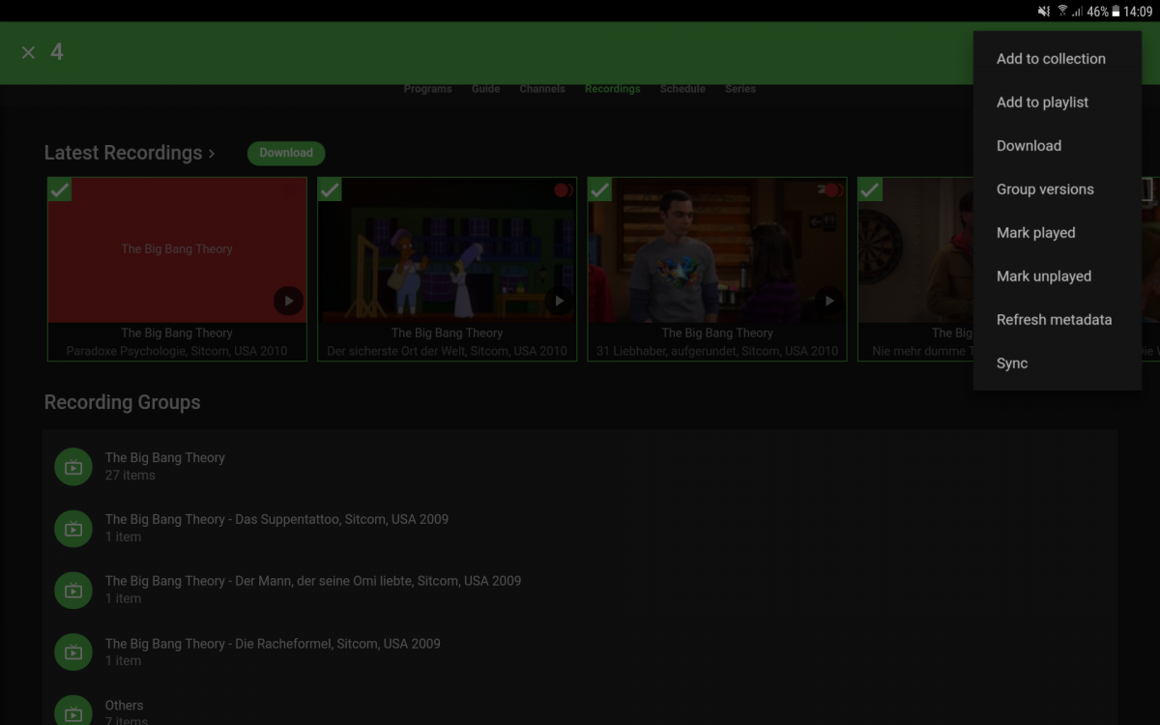Tap the battery status icon
The width and height of the screenshot is (1160, 725).
(x=1116, y=12)
